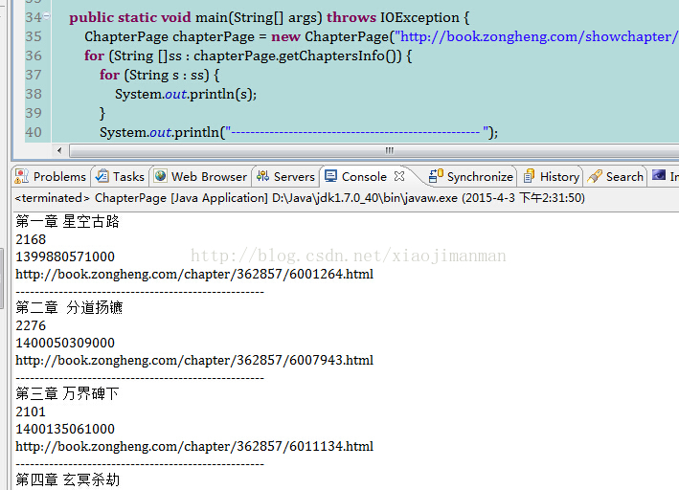Screen dimensions: 679x490
Task: Click the editor horizontal scrollbar thumb
Action: pyautogui.click(x=374, y=150)
